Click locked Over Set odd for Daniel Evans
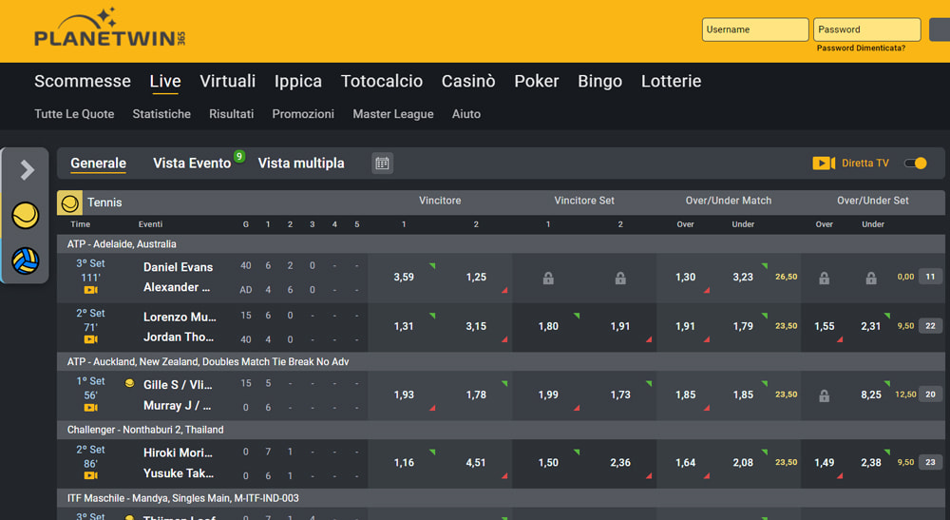Screen dimensions: 950x520 pyautogui.click(x=824, y=279)
